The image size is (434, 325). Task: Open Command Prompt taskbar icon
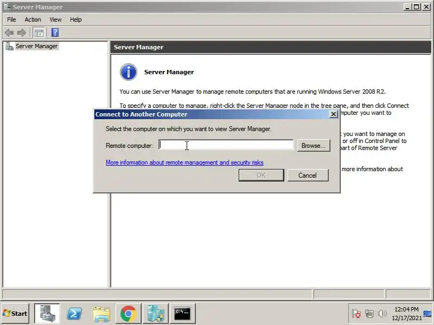pos(182,314)
